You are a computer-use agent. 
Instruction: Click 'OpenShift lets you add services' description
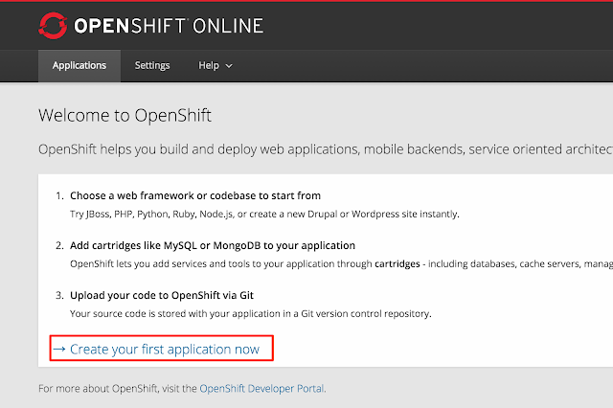[341, 263]
